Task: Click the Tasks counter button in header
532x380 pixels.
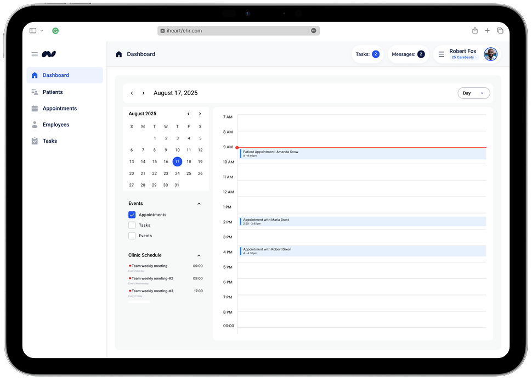Action: (x=367, y=54)
